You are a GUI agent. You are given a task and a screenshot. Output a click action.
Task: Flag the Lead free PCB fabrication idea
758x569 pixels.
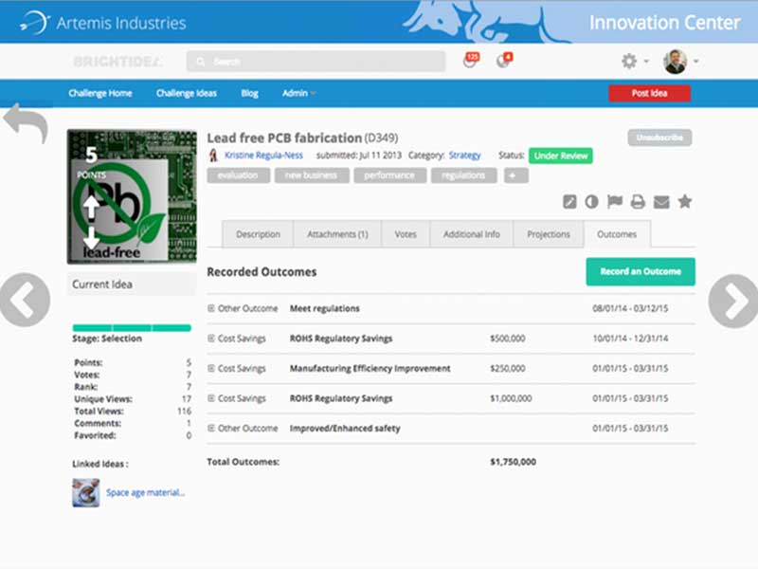tap(616, 201)
